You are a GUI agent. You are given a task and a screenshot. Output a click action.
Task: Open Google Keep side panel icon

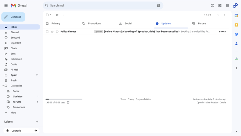point(236,25)
